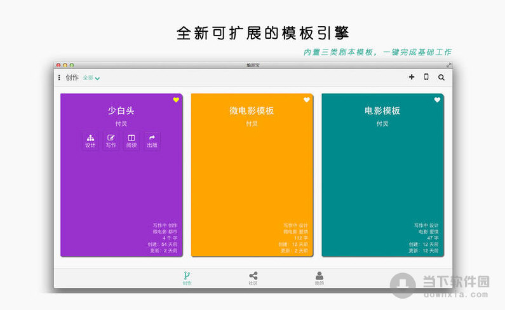Switch to the 我的 profile tab
The width and height of the screenshot is (505, 310).
pyautogui.click(x=319, y=278)
